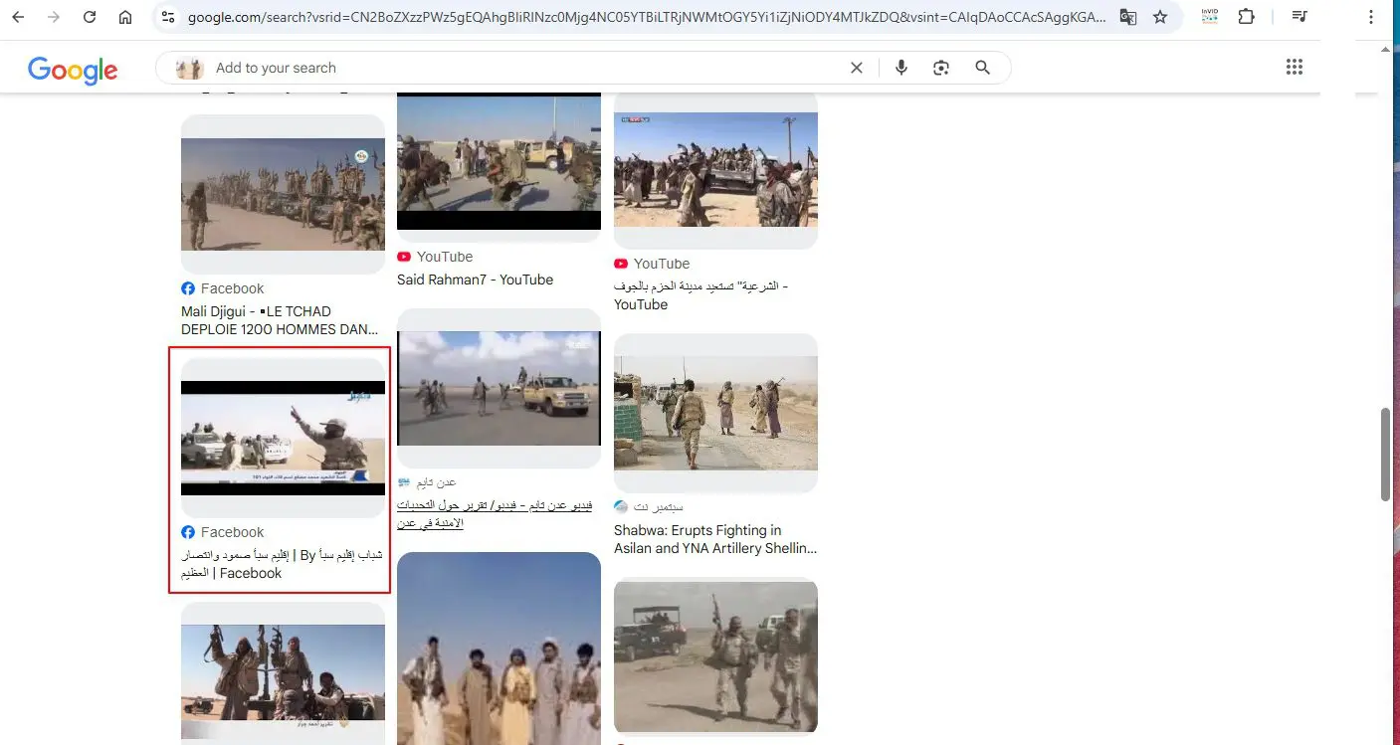This screenshot has height=745, width=1400.
Task: Go to the Google logo homepage
Action: click(x=73, y=69)
